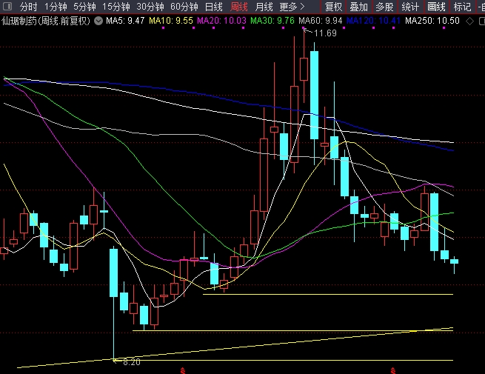Click the yellow MA10: 9.55 label
Viewport: 485px width, 374px height.
[x=171, y=21]
